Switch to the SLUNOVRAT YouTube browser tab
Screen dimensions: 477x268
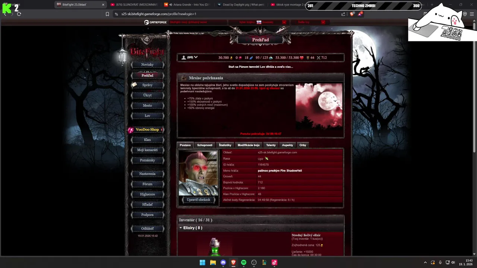[x=134, y=5]
